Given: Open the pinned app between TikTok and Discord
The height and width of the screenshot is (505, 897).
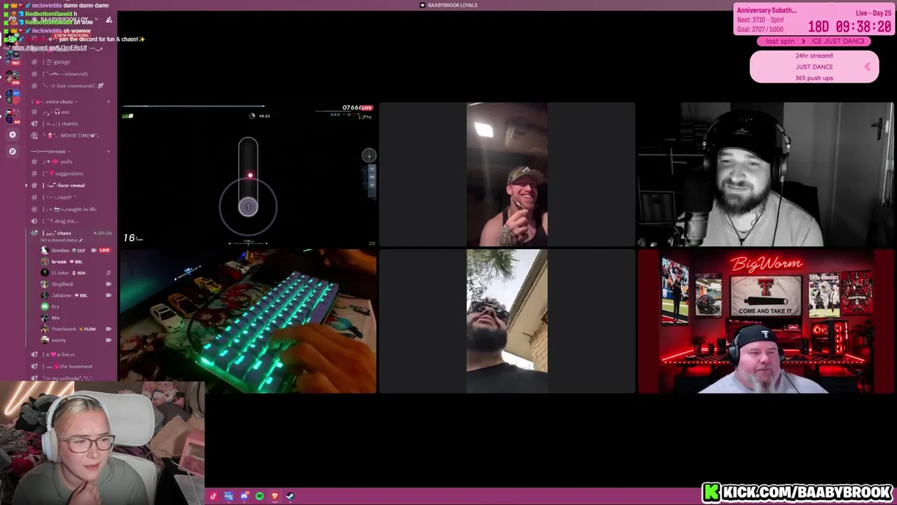Looking at the screenshot, I should click(228, 497).
